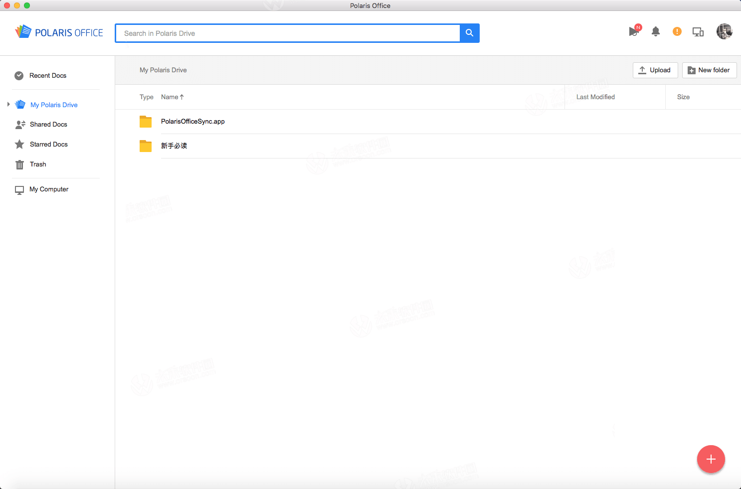Click the Upload button

pos(655,70)
